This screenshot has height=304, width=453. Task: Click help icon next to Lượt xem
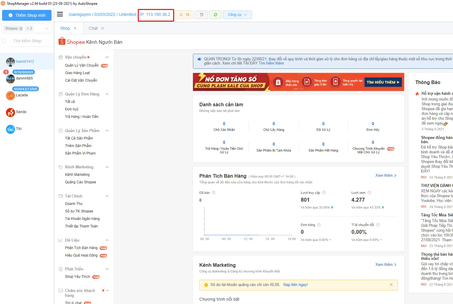[369, 193]
